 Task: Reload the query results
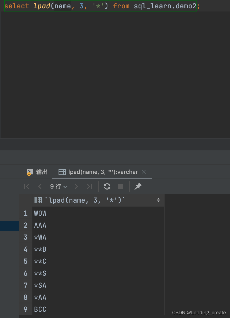[x=107, y=186]
